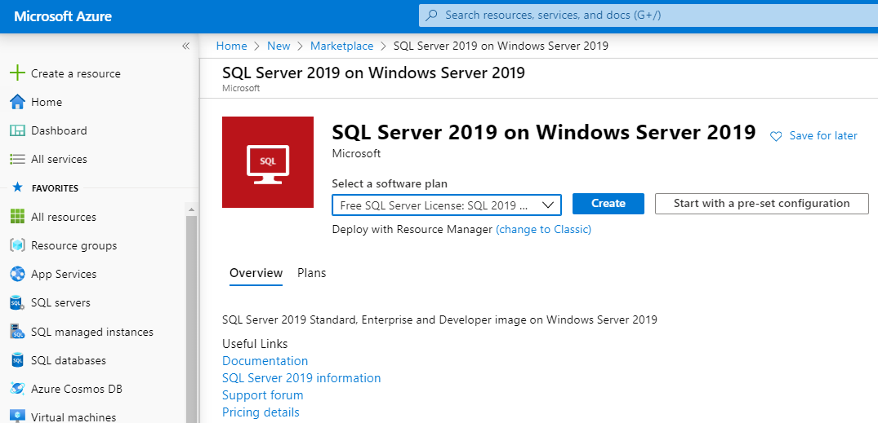This screenshot has height=423, width=878.
Task: Open All services in the sidebar
Action: click(x=59, y=159)
